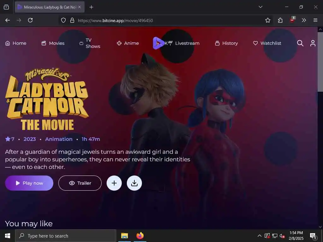323x242 pixels.
Task: Go back in browser history
Action: click(8, 20)
